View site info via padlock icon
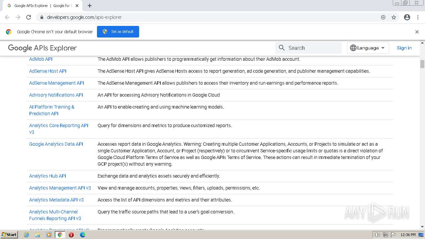Viewport: 425px width, 239px height. 42,17
